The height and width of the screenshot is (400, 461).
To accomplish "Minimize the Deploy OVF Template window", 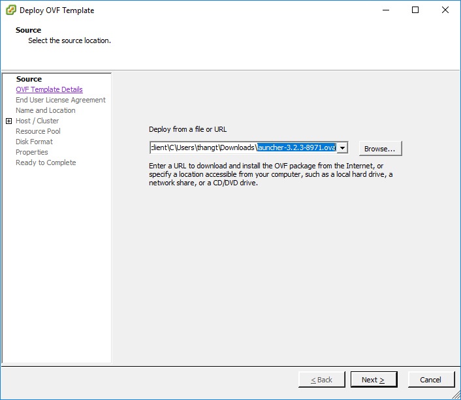I will pyautogui.click(x=386, y=10).
